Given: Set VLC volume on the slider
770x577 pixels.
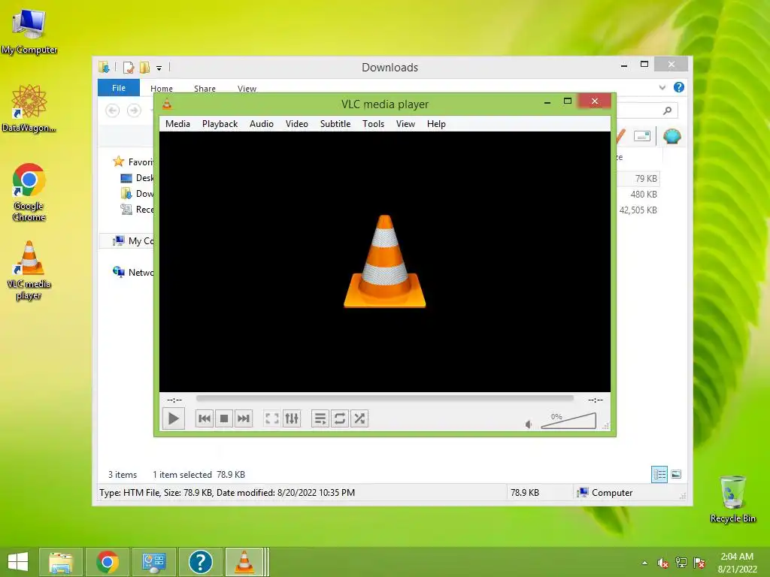Looking at the screenshot, I should coord(568,421).
